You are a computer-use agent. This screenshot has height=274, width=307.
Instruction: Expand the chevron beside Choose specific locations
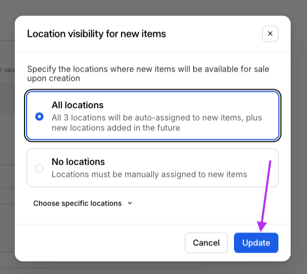click(130, 203)
